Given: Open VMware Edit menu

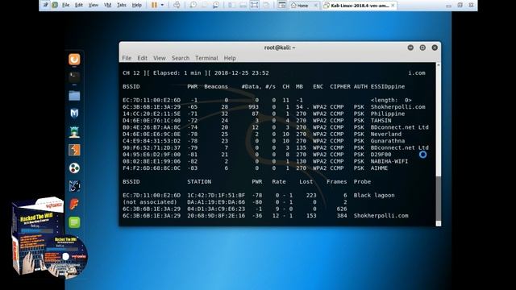Looking at the screenshot, I should pyautogui.click(x=79, y=5).
